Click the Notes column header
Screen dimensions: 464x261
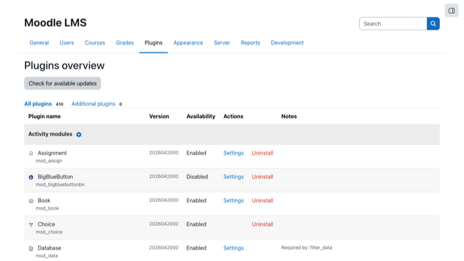pyautogui.click(x=289, y=117)
